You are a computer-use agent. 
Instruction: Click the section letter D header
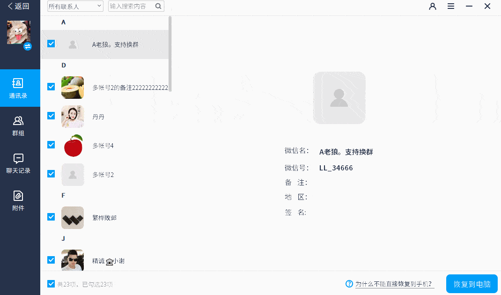tap(64, 65)
